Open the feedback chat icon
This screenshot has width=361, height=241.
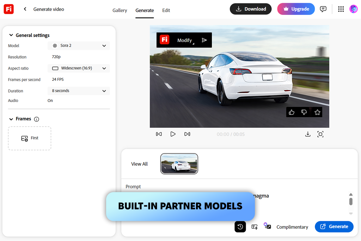pos(323,9)
